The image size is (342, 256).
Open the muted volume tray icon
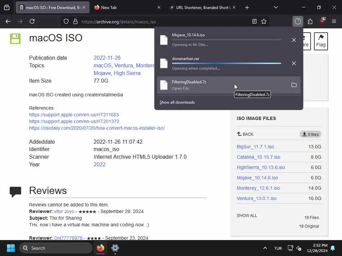coord(299,248)
